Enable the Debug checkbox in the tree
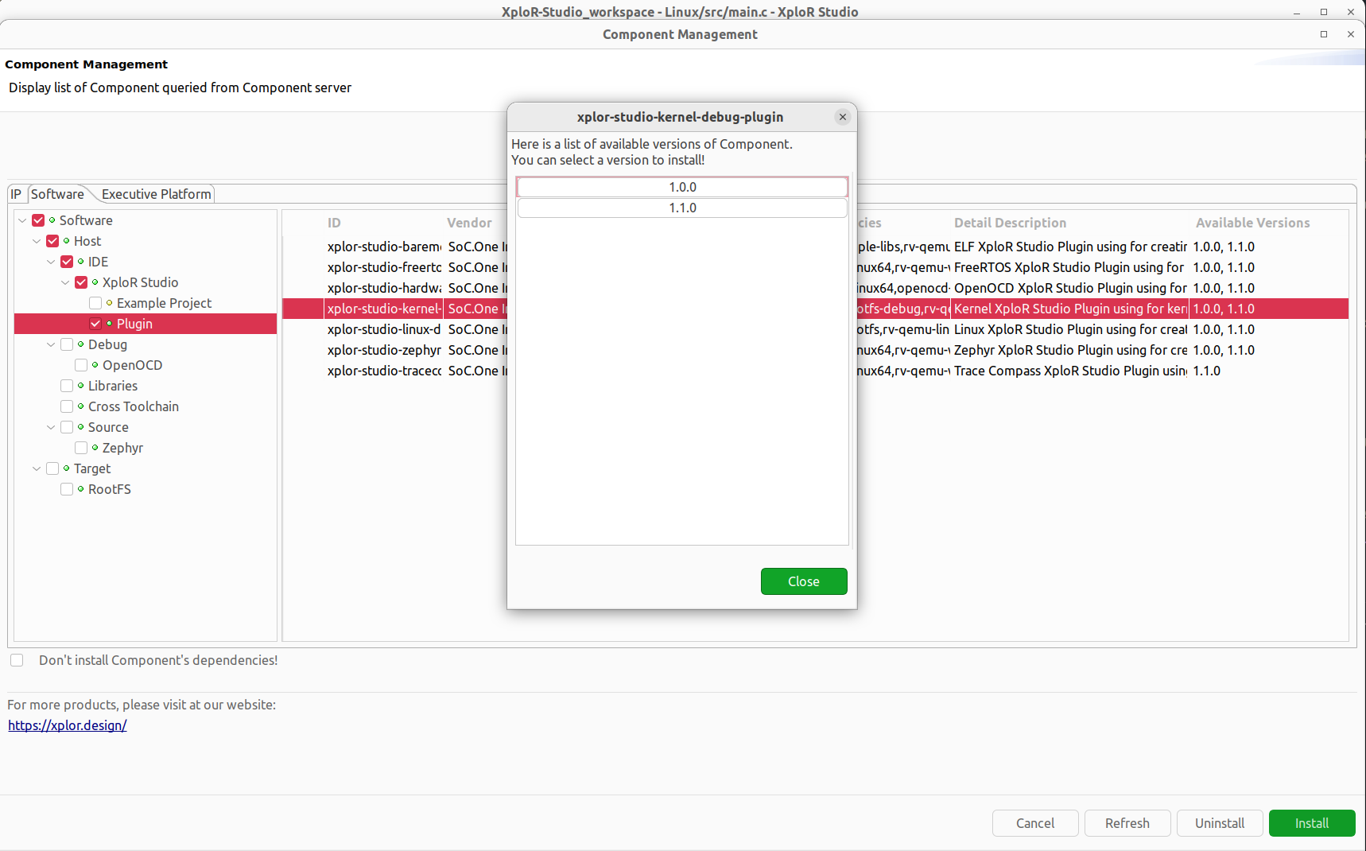1366x851 pixels. (68, 344)
